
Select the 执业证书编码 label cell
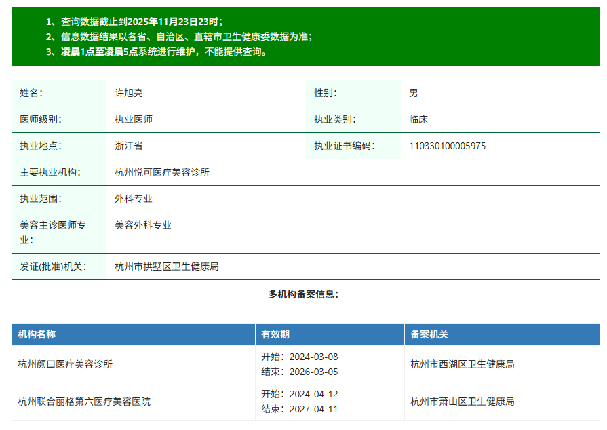pos(344,146)
